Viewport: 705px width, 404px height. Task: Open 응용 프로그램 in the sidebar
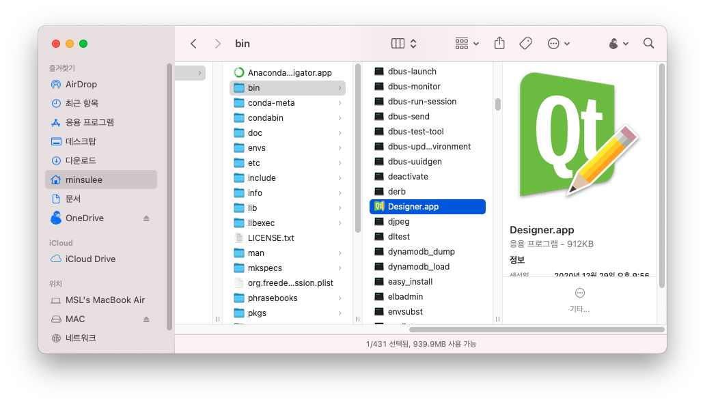click(101, 122)
